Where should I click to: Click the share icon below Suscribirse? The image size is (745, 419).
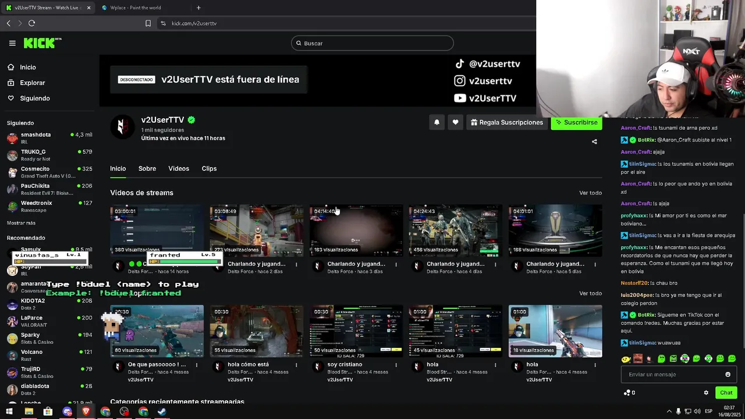(594, 141)
